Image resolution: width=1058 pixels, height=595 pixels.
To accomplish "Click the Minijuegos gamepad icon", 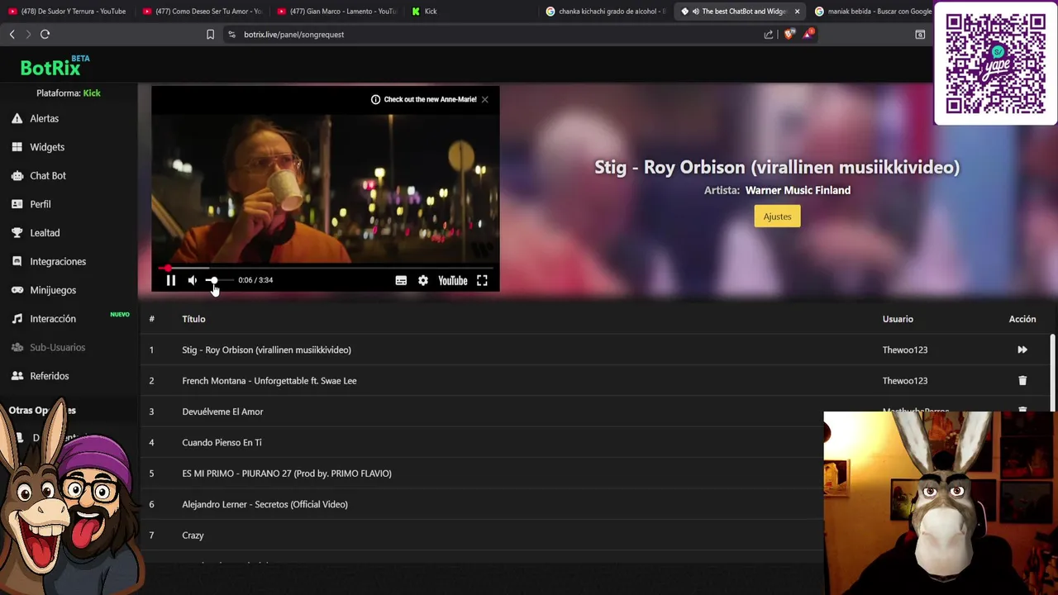I will [17, 290].
